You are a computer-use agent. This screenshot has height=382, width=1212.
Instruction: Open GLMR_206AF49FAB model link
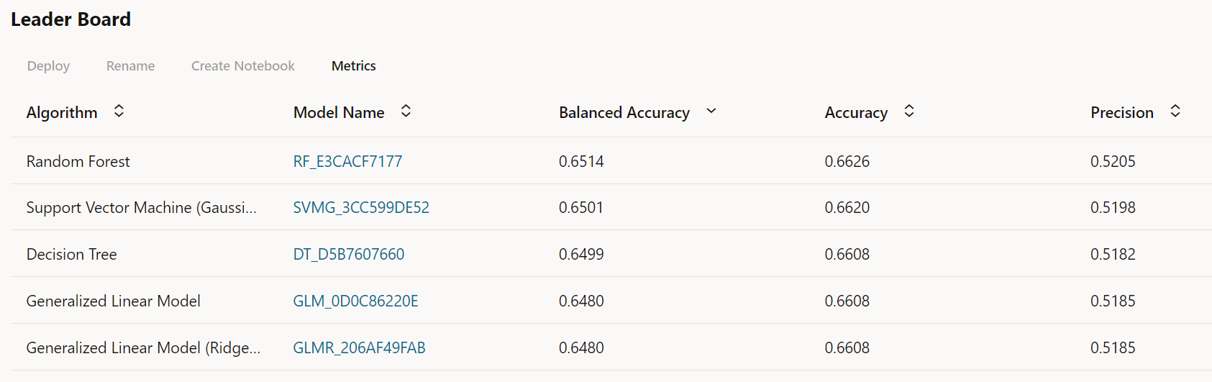click(x=359, y=348)
